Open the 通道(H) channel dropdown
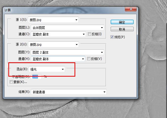This screenshot has width=167, height=118. [58, 59]
